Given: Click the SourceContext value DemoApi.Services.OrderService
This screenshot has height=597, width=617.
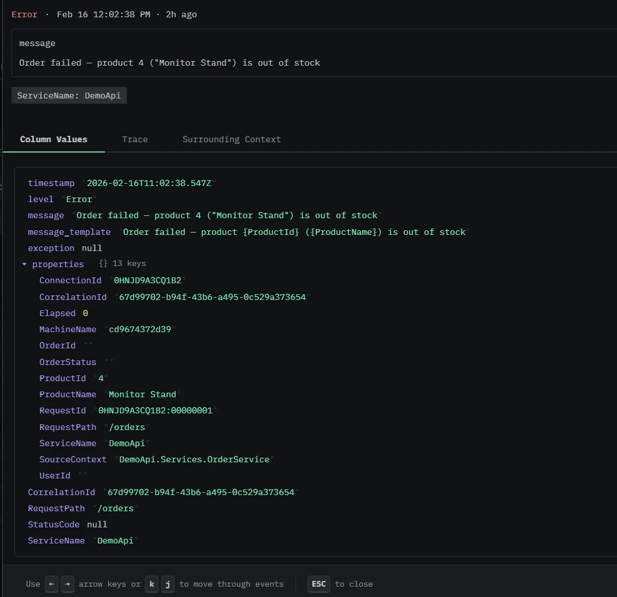Looking at the screenshot, I should (x=194, y=459).
